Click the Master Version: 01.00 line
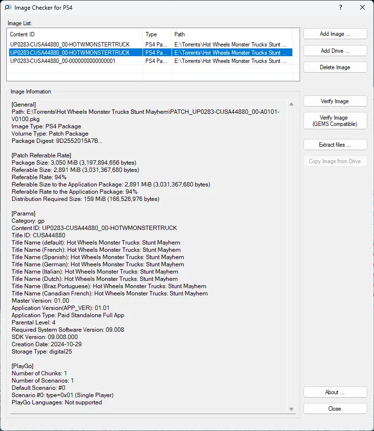 pos(40,301)
